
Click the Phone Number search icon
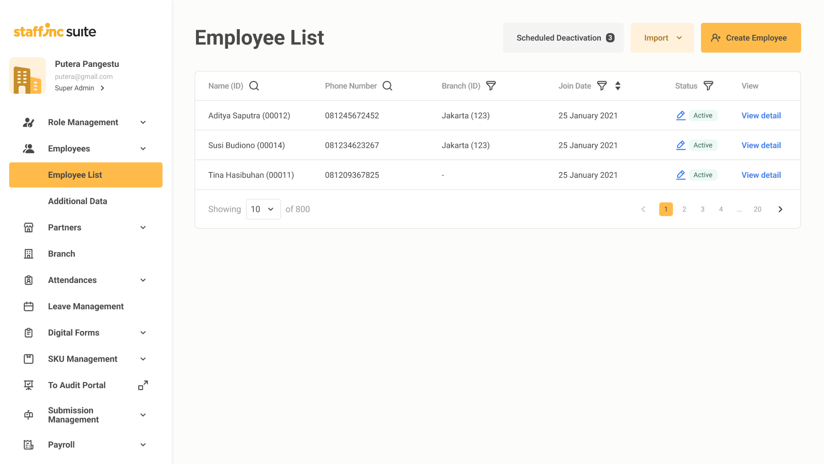tap(387, 86)
